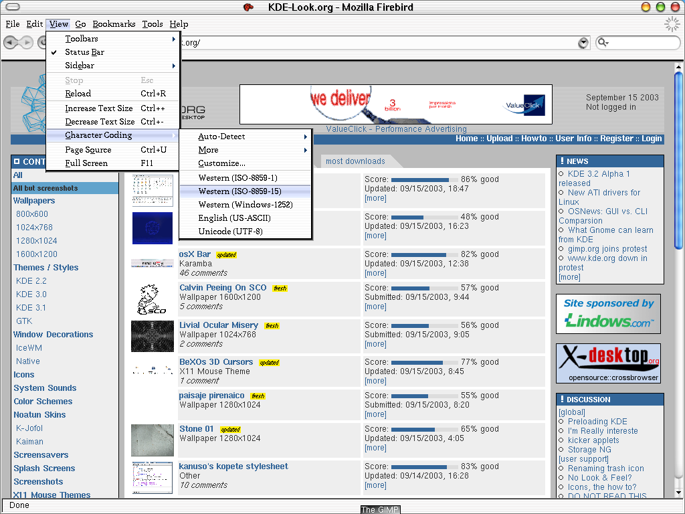
Task: Open the X-desktop.org banner logo
Action: (608, 363)
